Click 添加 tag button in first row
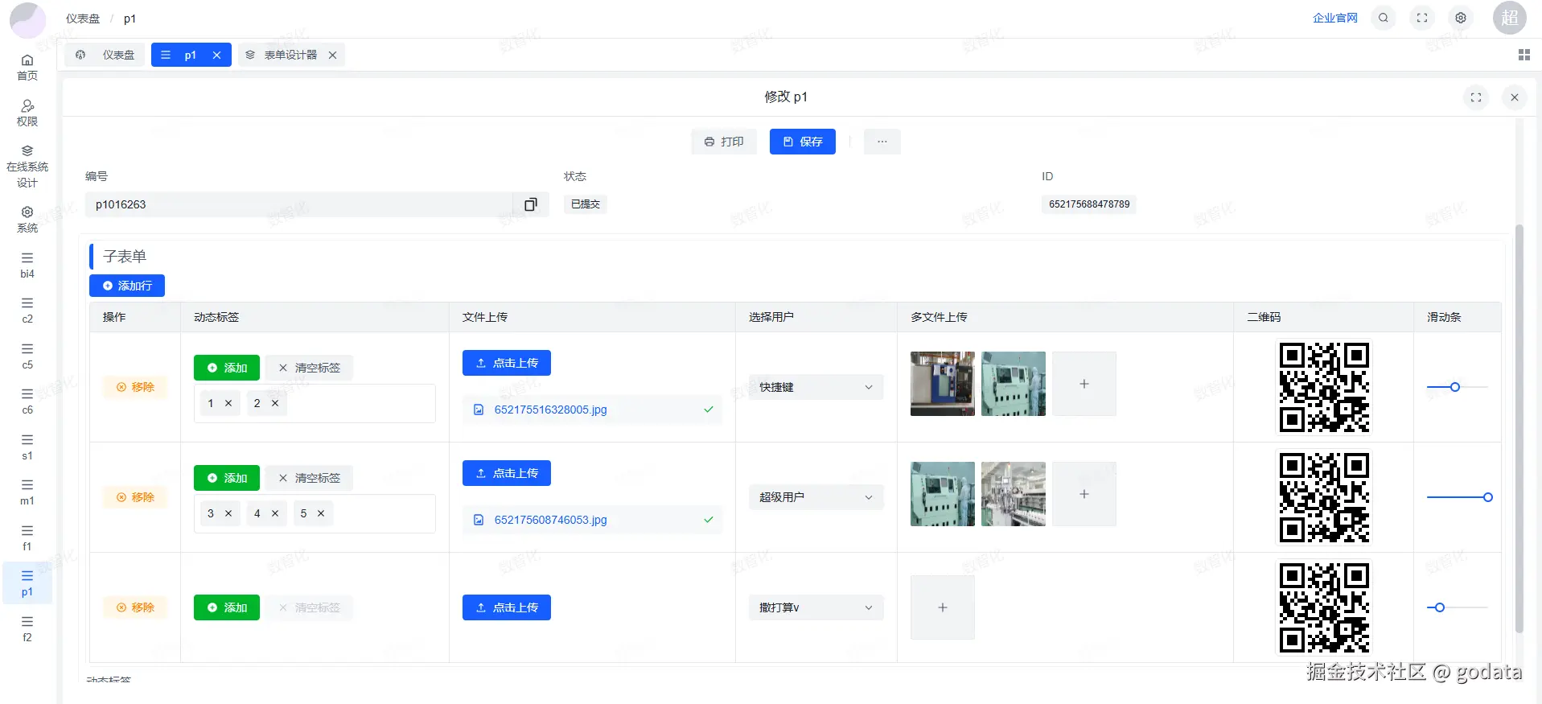1542x704 pixels. click(227, 368)
